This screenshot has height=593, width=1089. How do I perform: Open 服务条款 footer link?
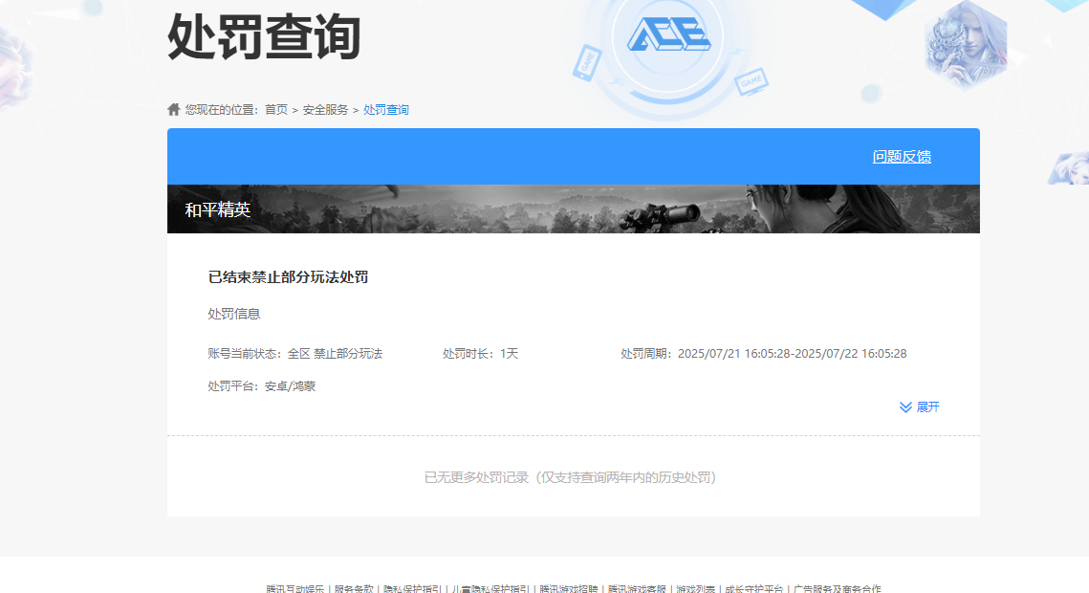(x=354, y=589)
